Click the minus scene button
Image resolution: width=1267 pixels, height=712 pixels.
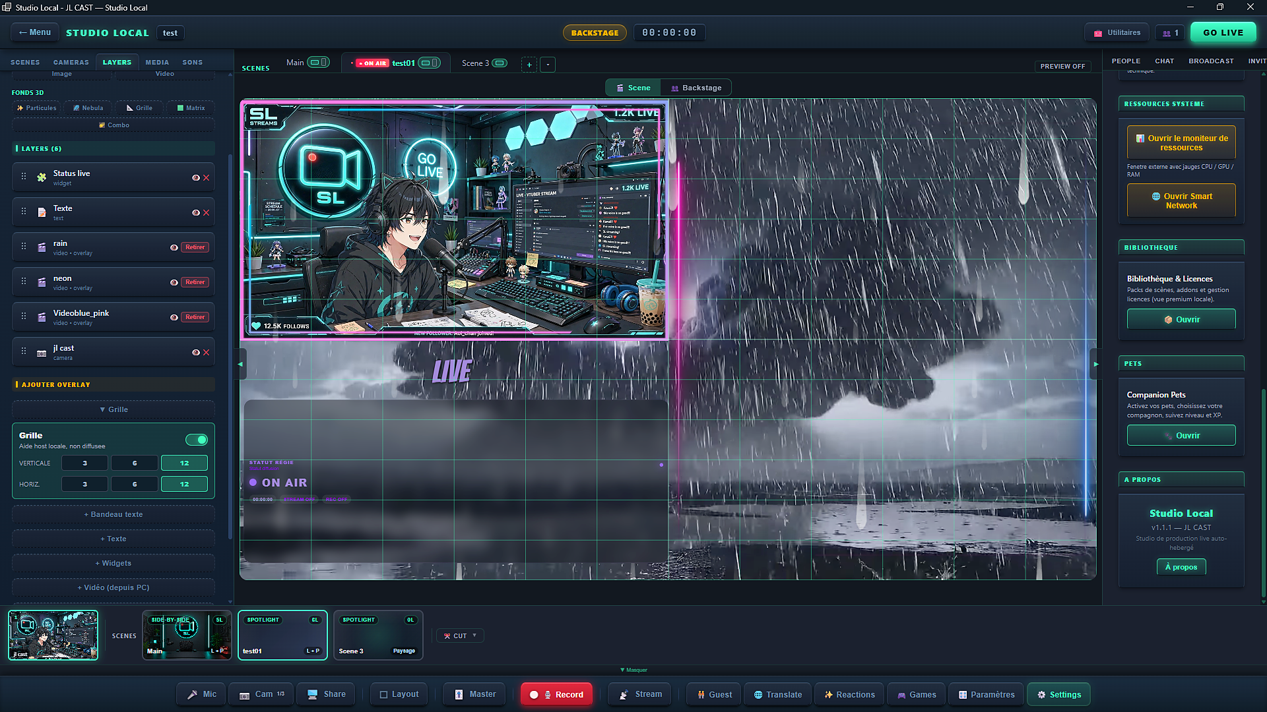point(548,65)
